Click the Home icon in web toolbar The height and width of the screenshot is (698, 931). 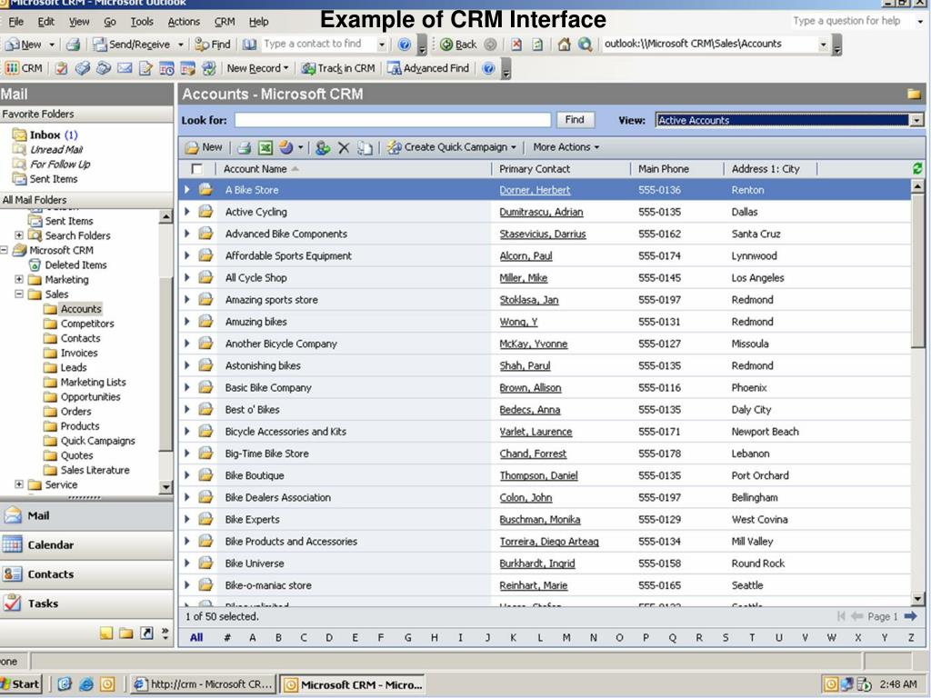(564, 45)
